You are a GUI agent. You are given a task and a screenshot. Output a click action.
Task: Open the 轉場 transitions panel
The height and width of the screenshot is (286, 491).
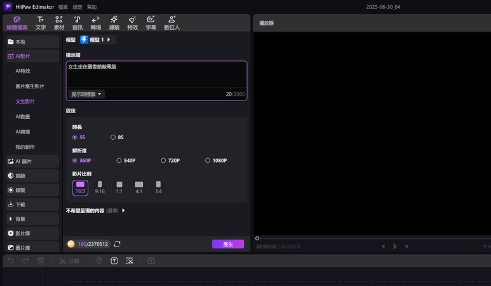tap(95, 23)
